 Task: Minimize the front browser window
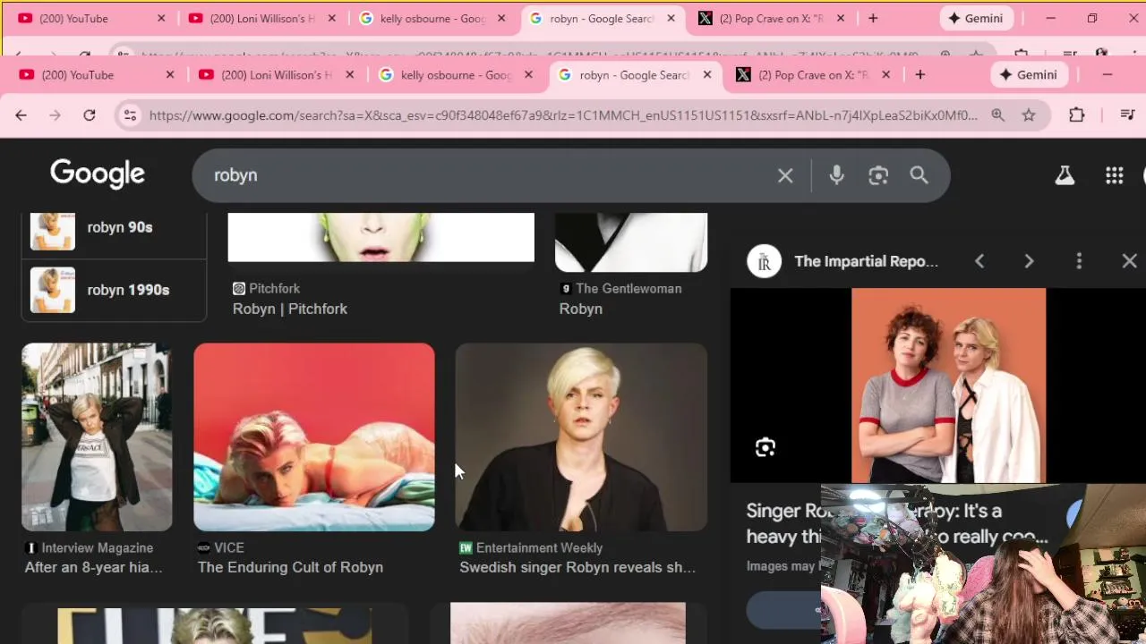pos(1107,75)
